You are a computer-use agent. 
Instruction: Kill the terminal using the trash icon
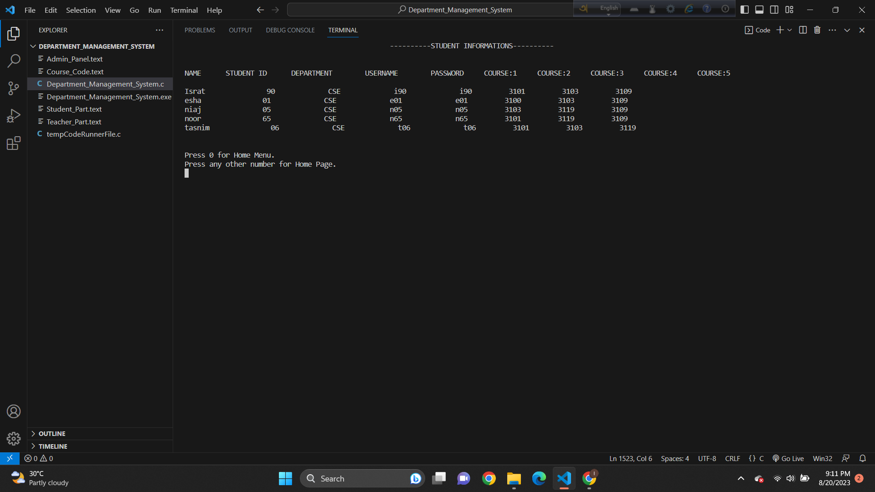tap(817, 30)
